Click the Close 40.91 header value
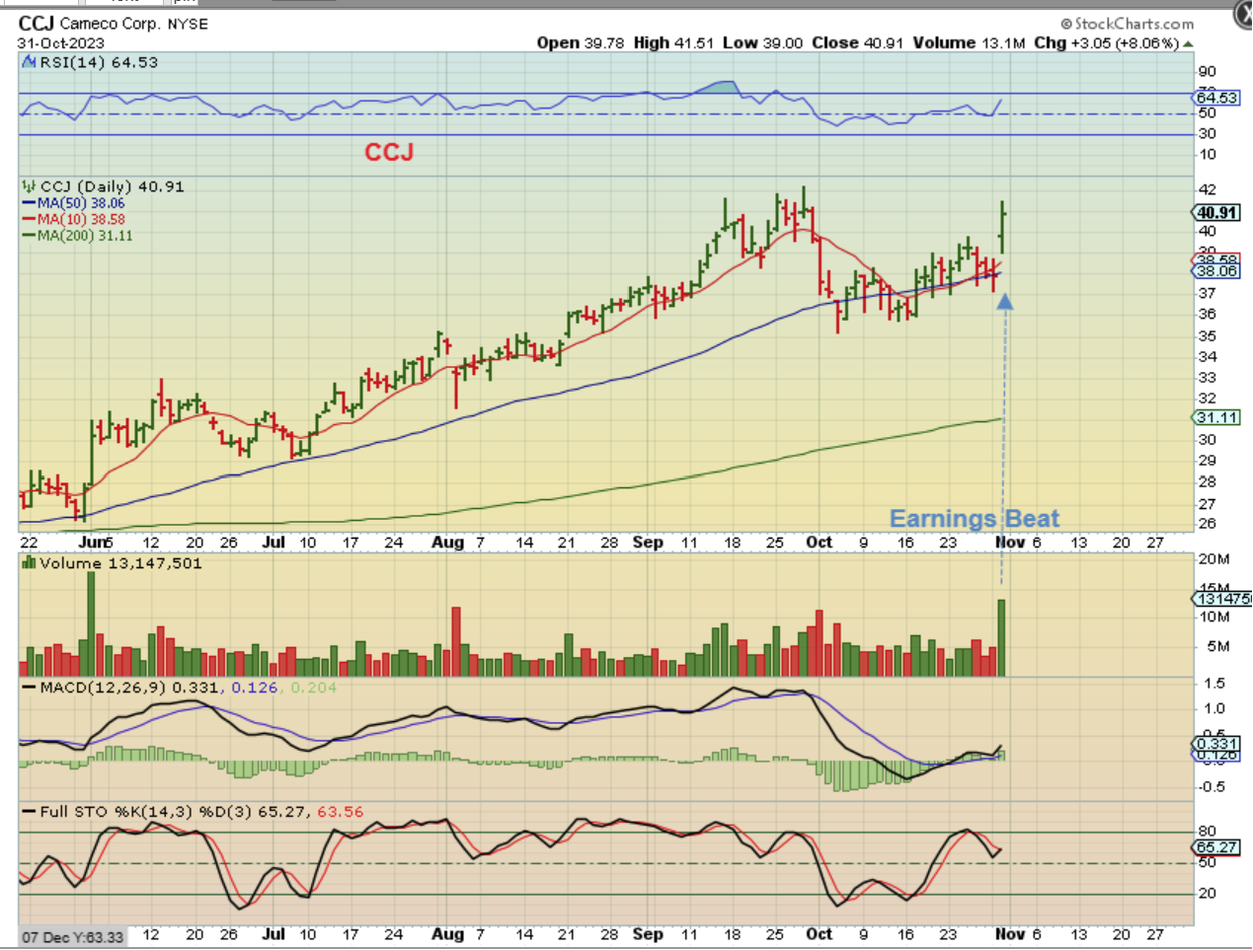 point(857,43)
